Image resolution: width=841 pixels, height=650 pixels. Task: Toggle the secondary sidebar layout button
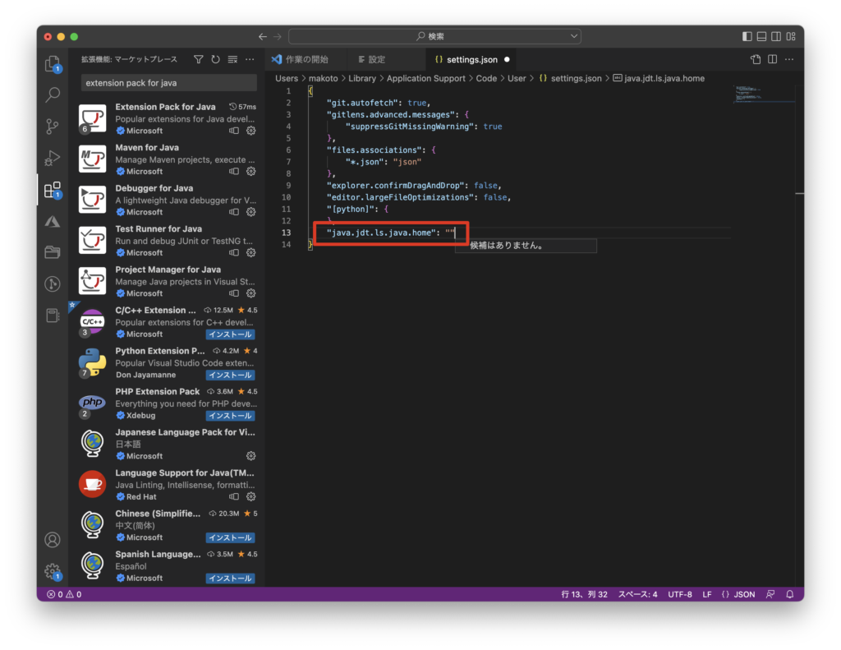777,37
